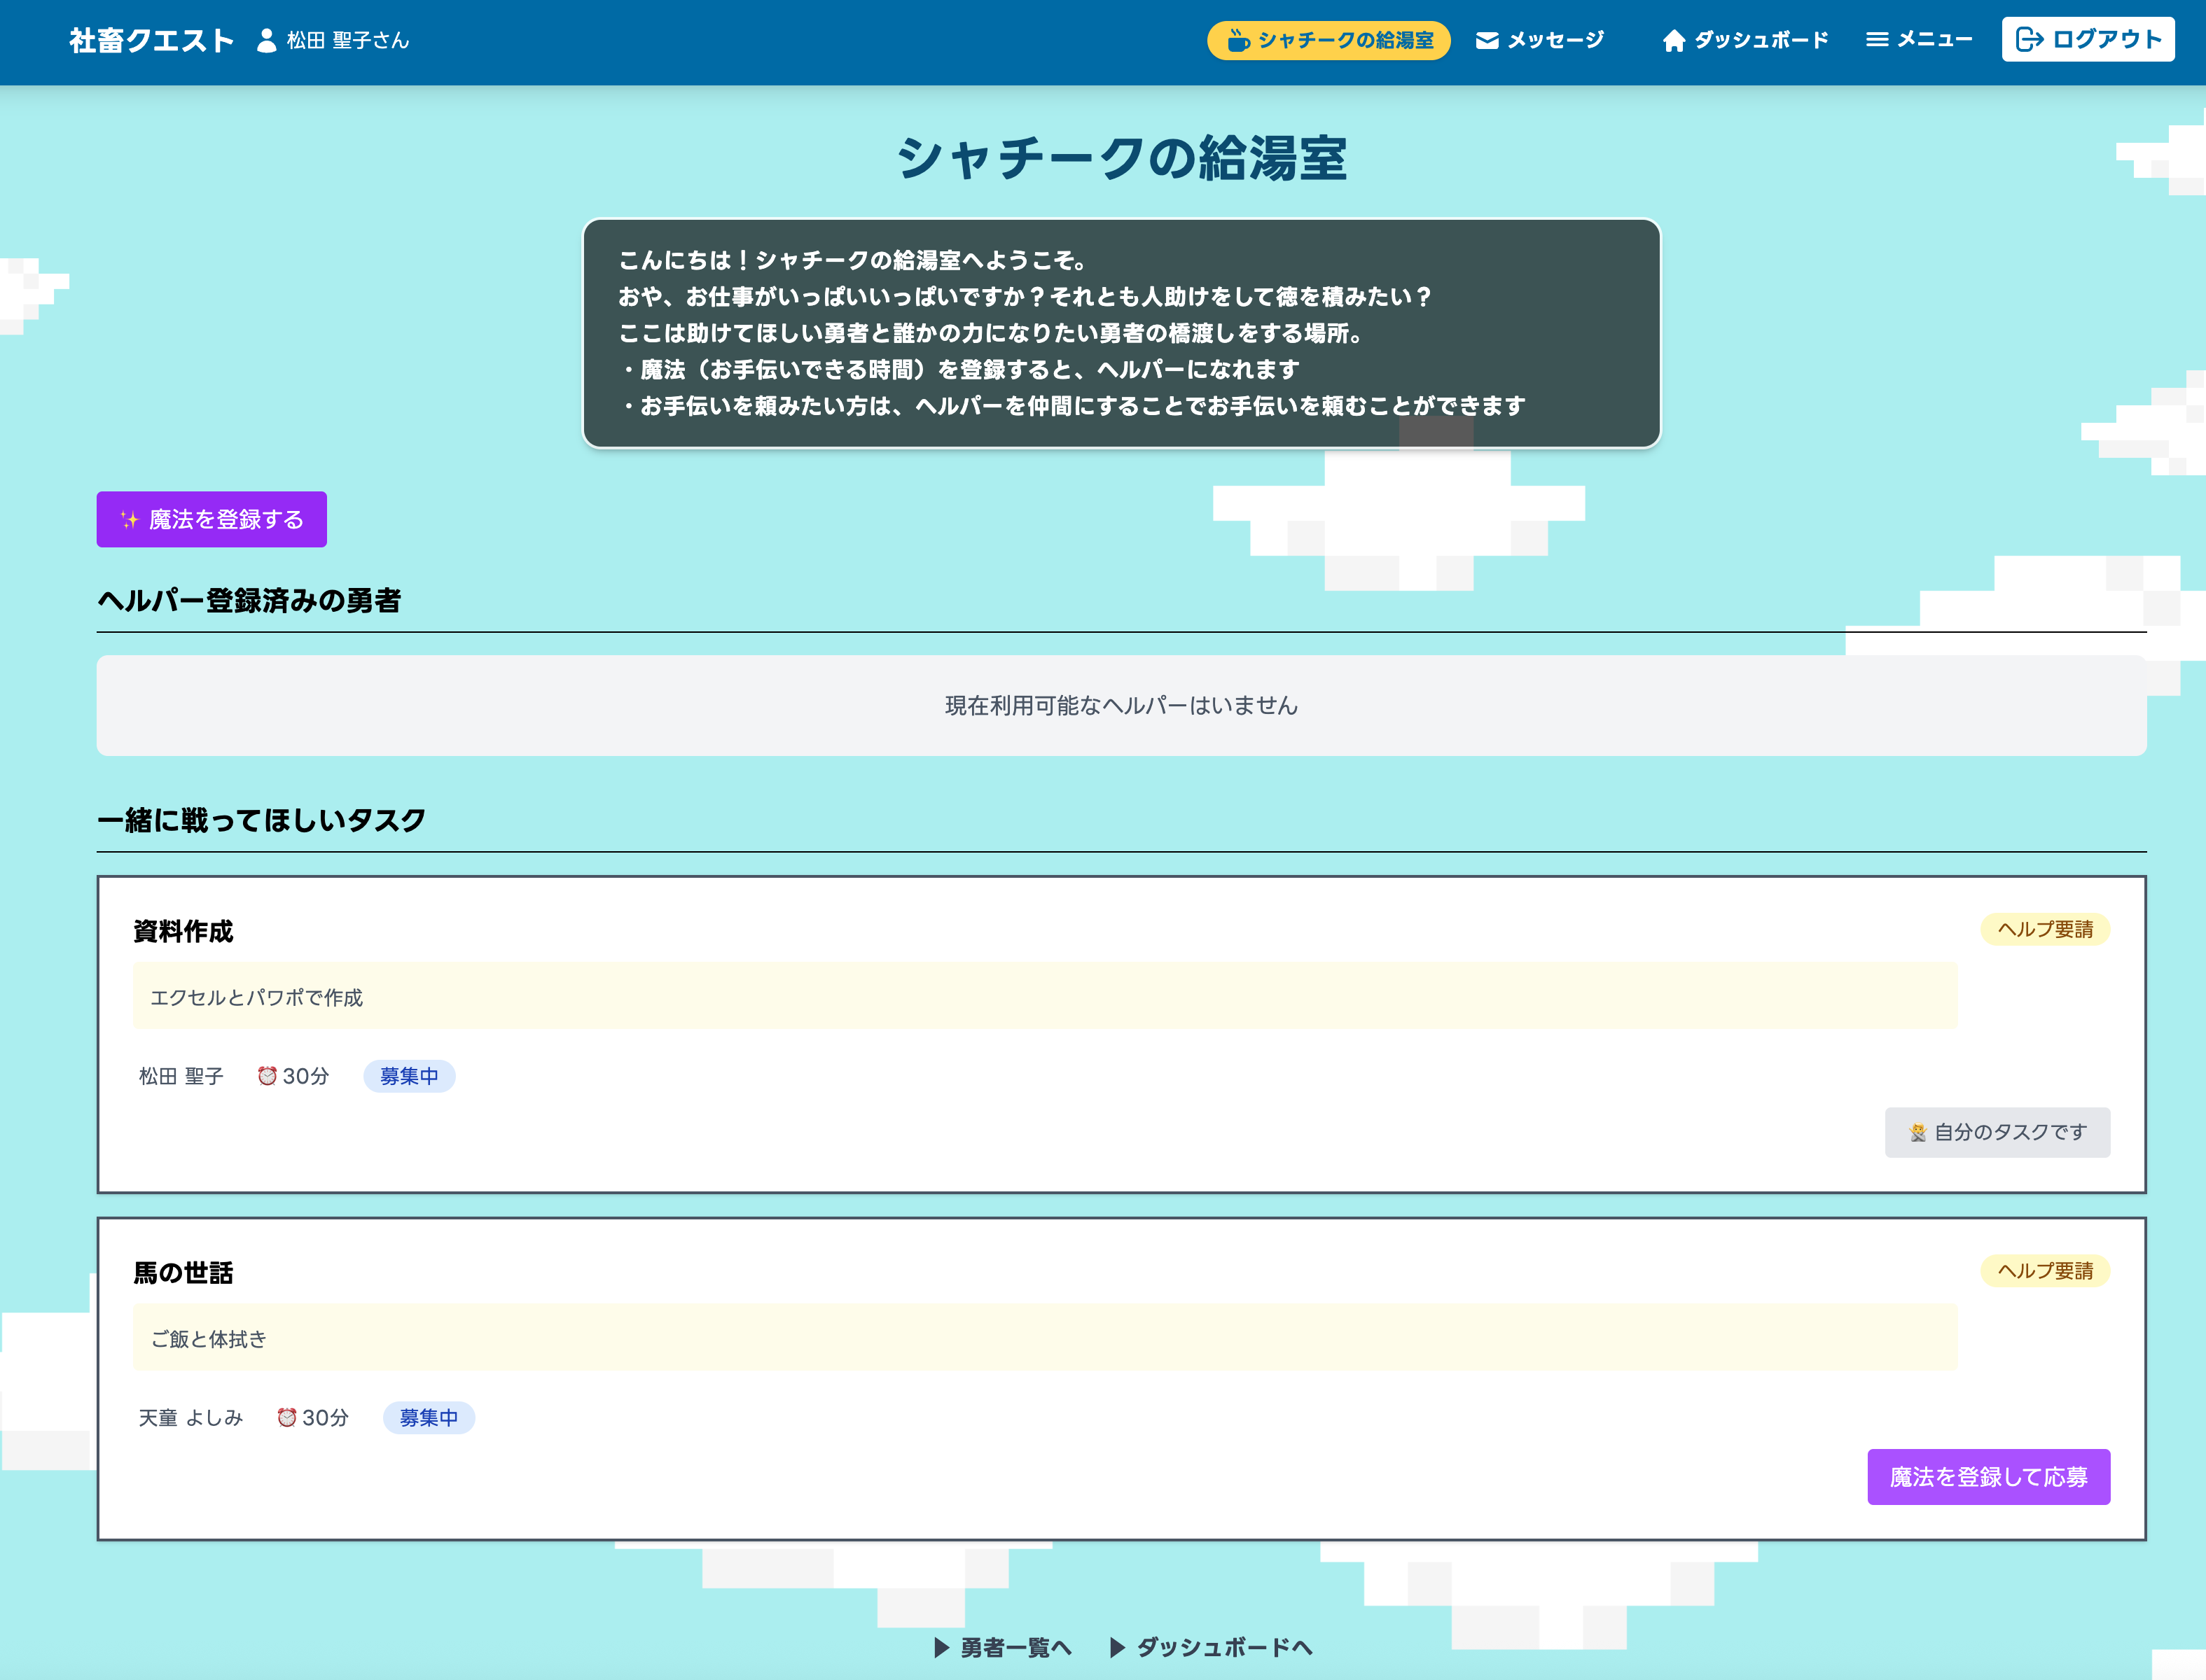Follow the 勇者一覧へ link

tap(1004, 1647)
